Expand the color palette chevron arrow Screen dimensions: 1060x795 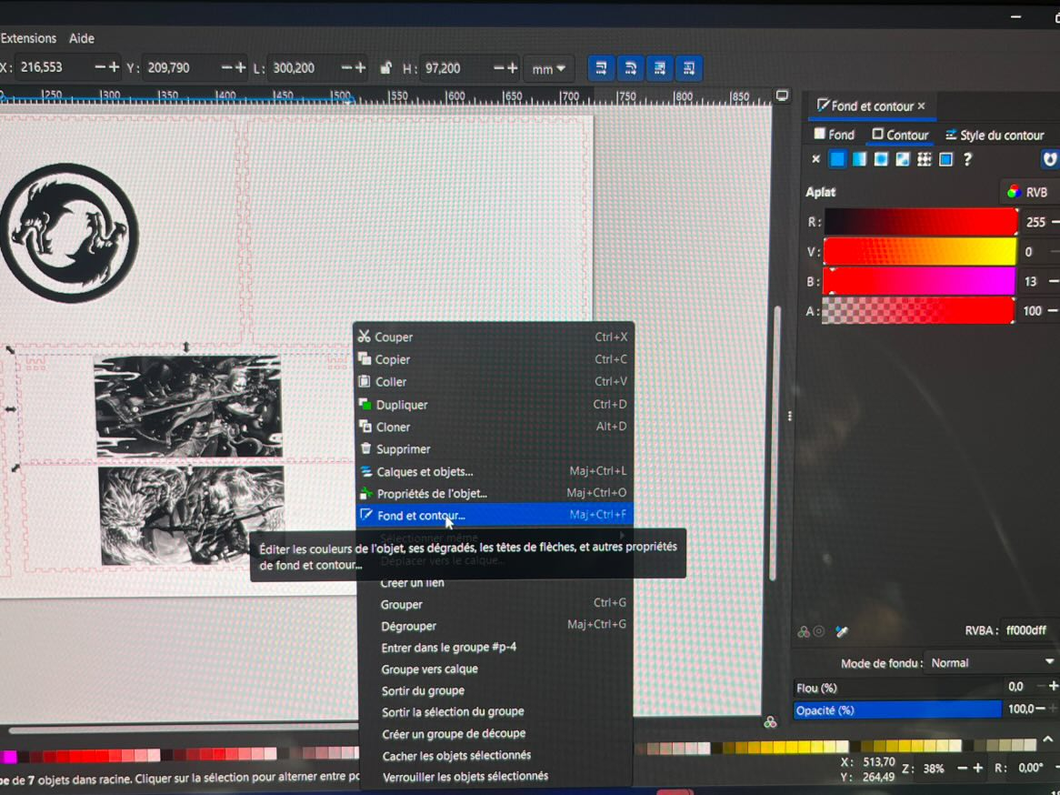point(1048,739)
